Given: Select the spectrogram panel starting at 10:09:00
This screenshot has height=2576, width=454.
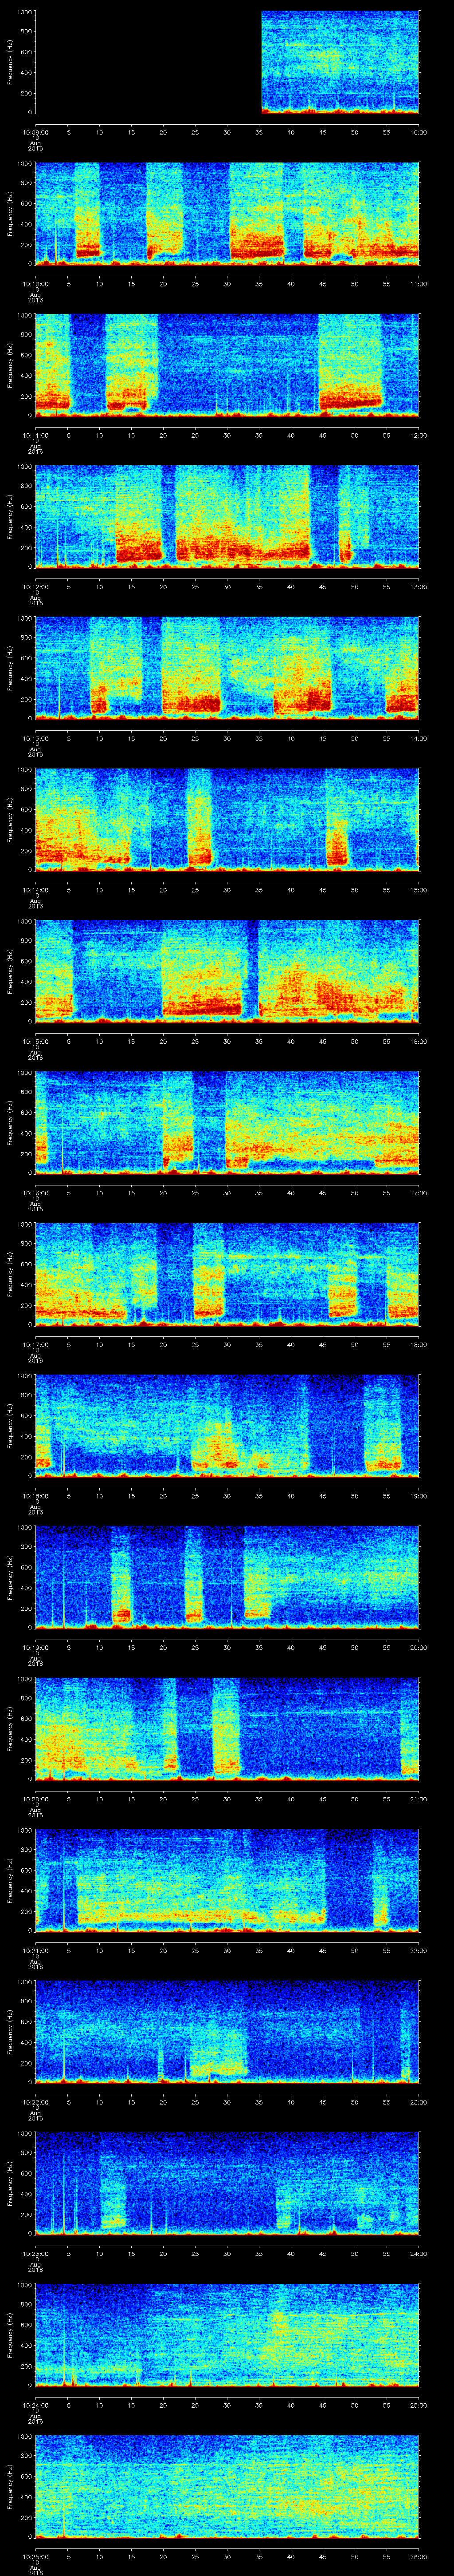Looking at the screenshot, I should point(227,63).
